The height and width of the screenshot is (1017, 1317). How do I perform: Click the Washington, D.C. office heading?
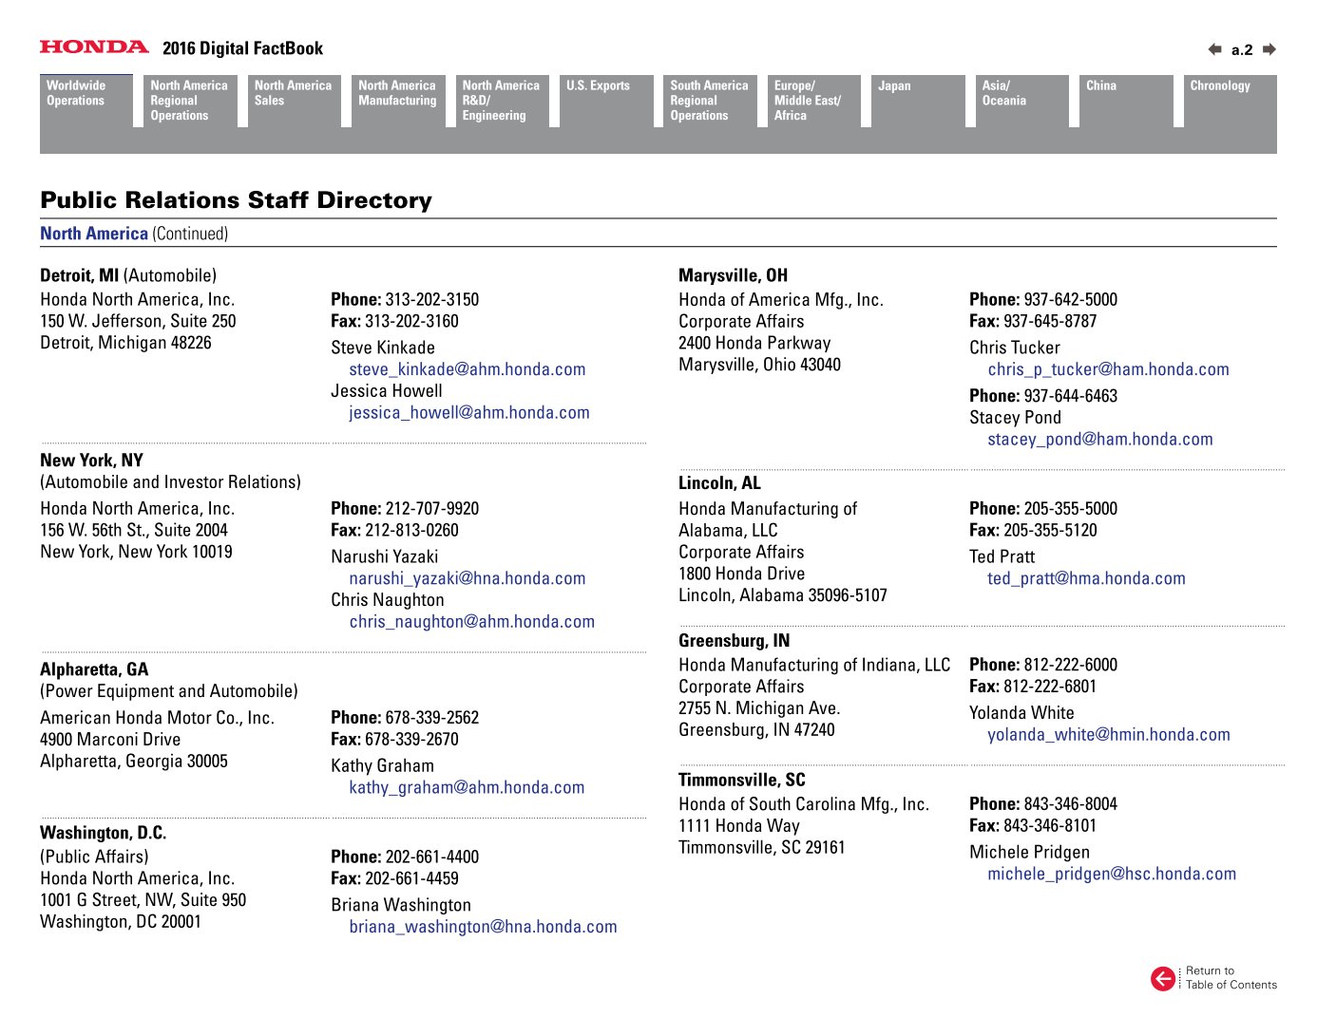104,833
